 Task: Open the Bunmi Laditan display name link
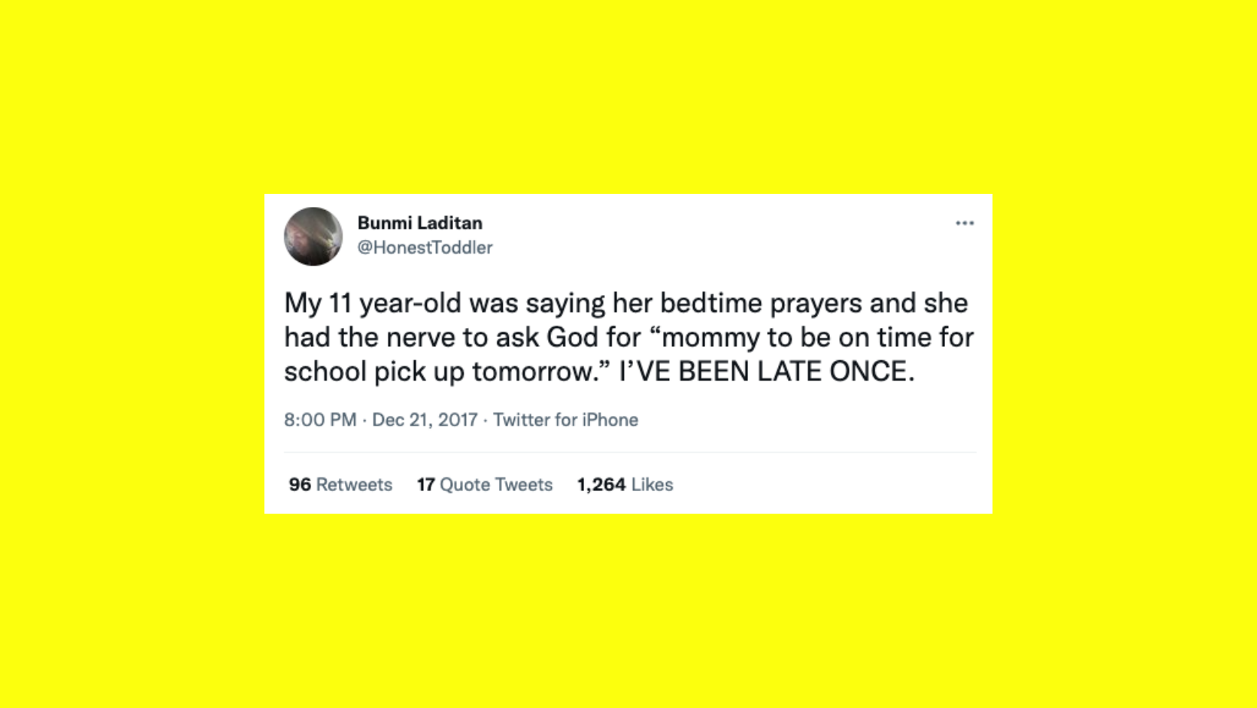[x=419, y=223]
